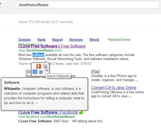Open the Report link
Screen dimensions: 161x128
(57, 40)
